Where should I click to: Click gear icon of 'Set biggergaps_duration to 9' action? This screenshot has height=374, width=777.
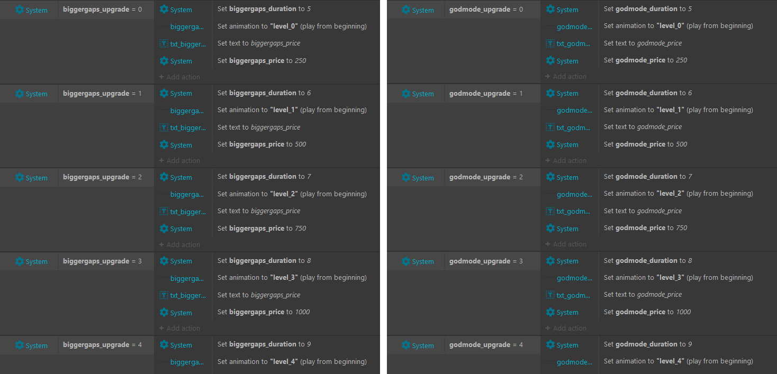point(164,345)
